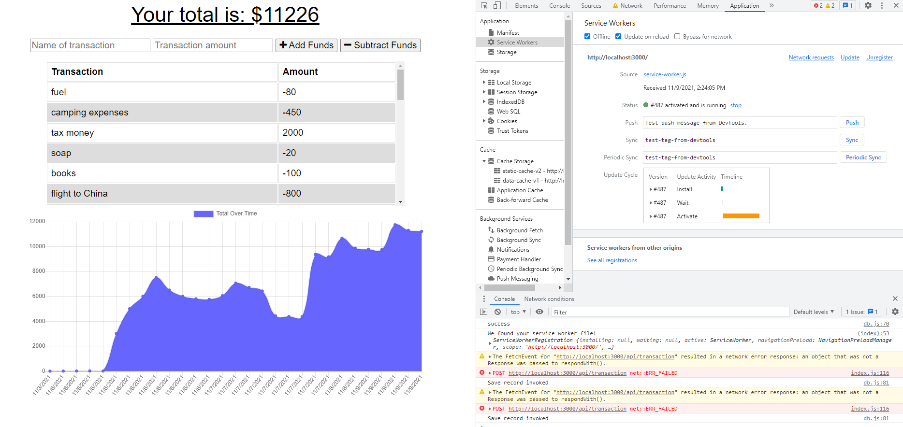
Task: Focus the Name of transaction field
Action: point(90,45)
